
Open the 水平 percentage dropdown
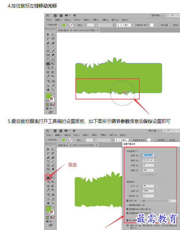point(155,186)
